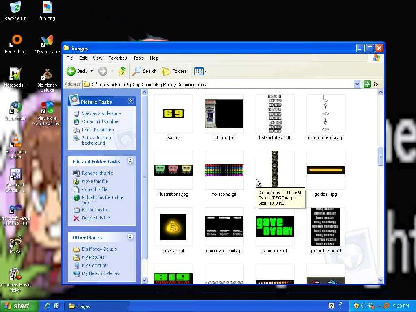Click the file list scroll down arrow

pyautogui.click(x=381, y=280)
